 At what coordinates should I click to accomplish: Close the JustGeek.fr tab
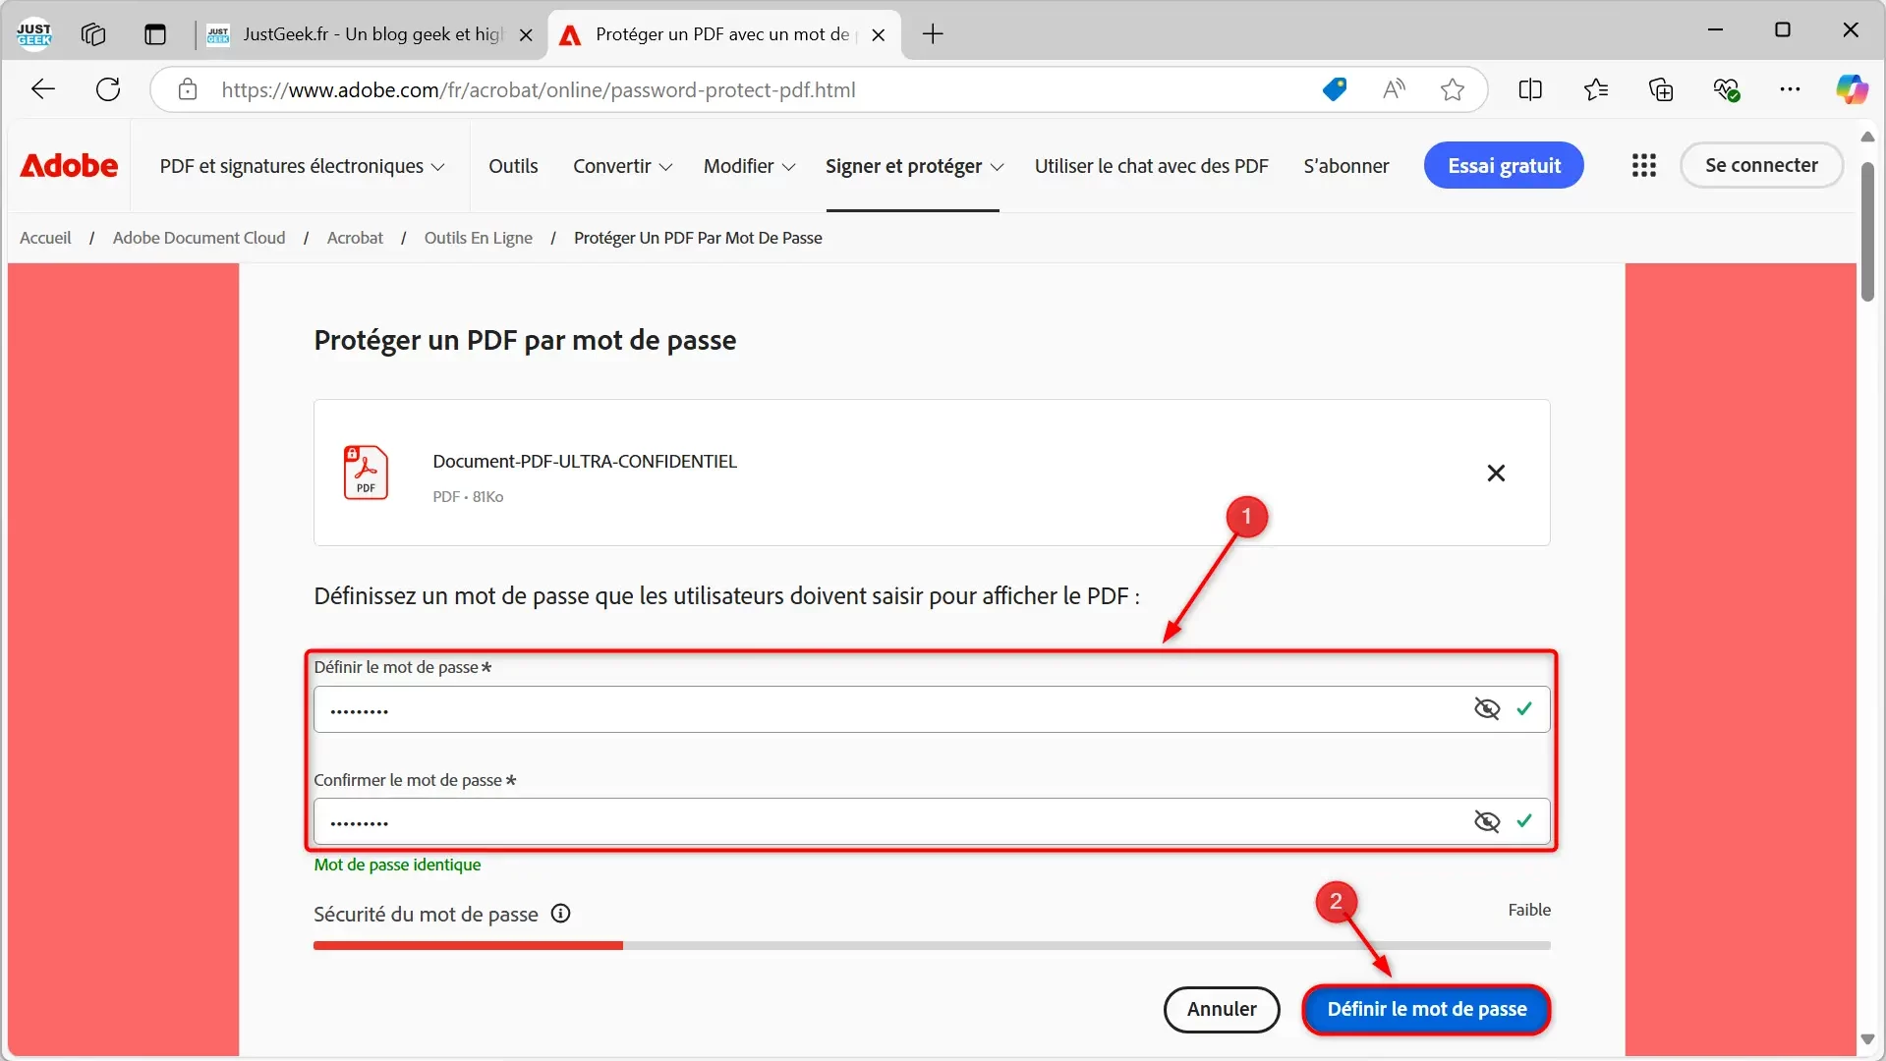[x=526, y=34]
